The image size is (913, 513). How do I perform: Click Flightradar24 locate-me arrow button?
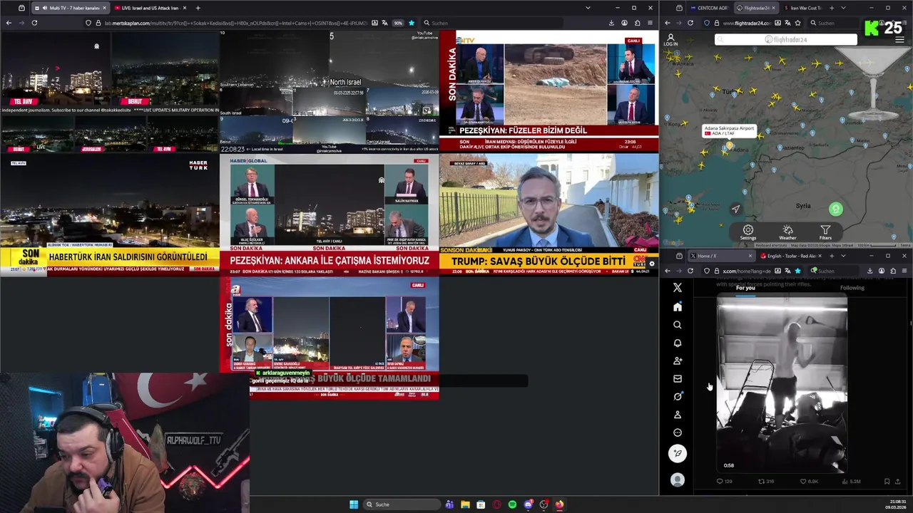tap(735, 209)
